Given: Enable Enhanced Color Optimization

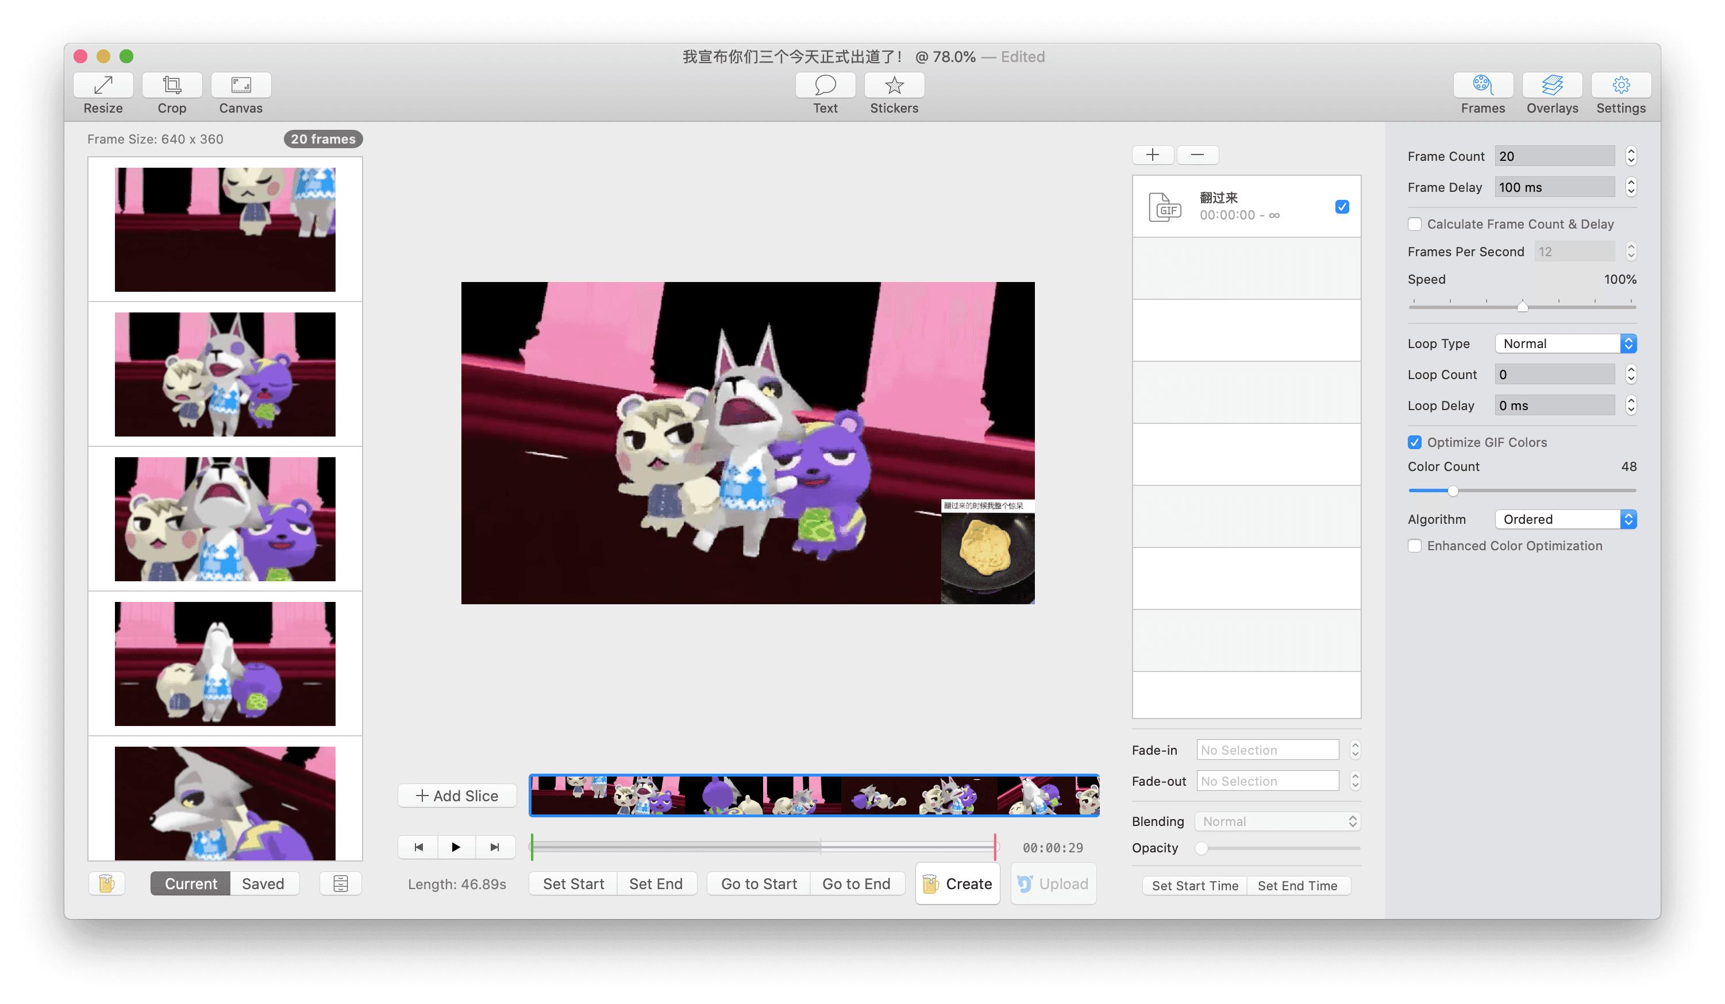Looking at the screenshot, I should coord(1416,546).
